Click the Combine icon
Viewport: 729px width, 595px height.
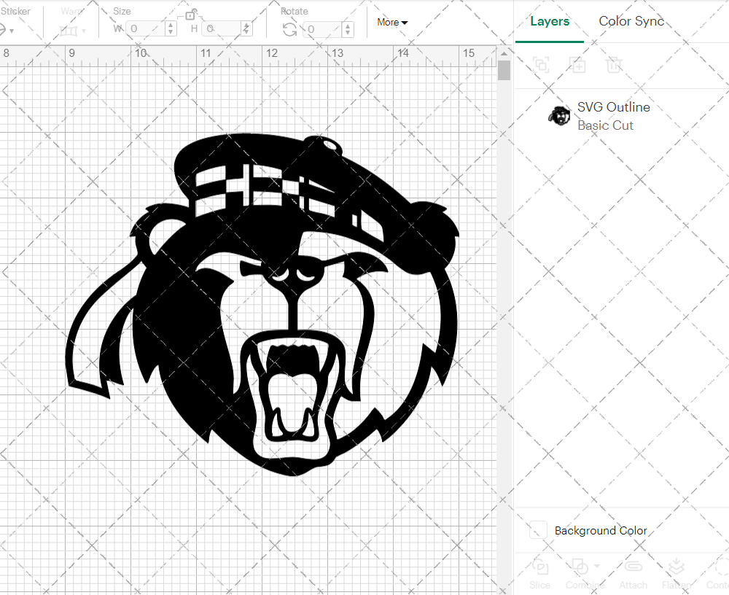point(580,567)
